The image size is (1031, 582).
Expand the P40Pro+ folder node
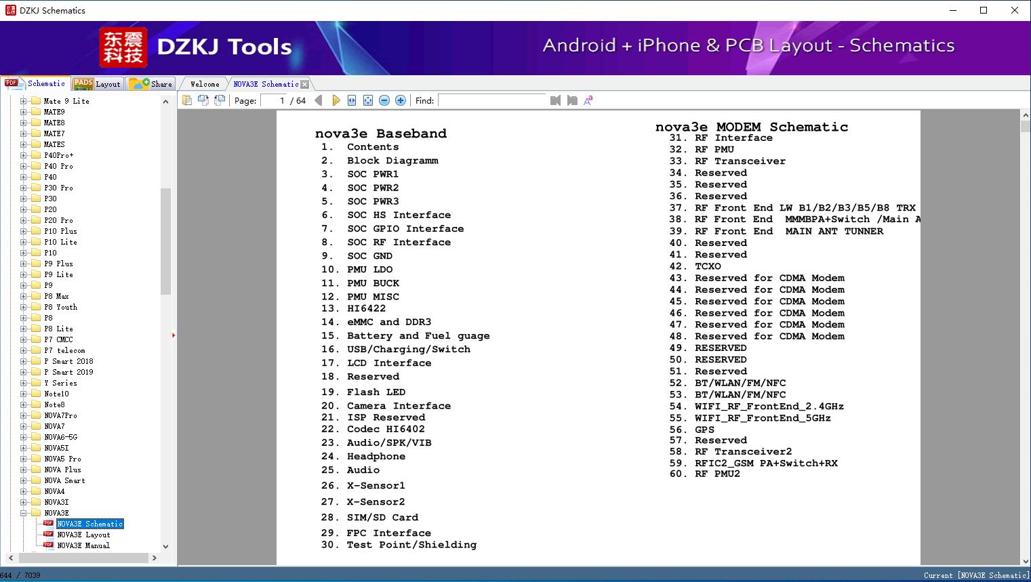23,155
